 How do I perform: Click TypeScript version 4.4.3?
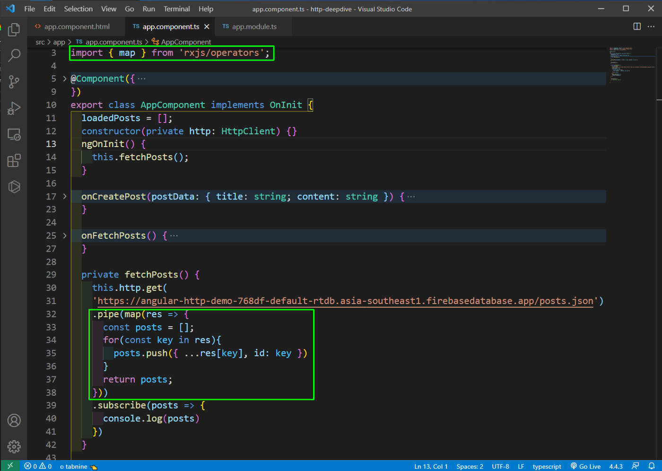tap(616, 466)
